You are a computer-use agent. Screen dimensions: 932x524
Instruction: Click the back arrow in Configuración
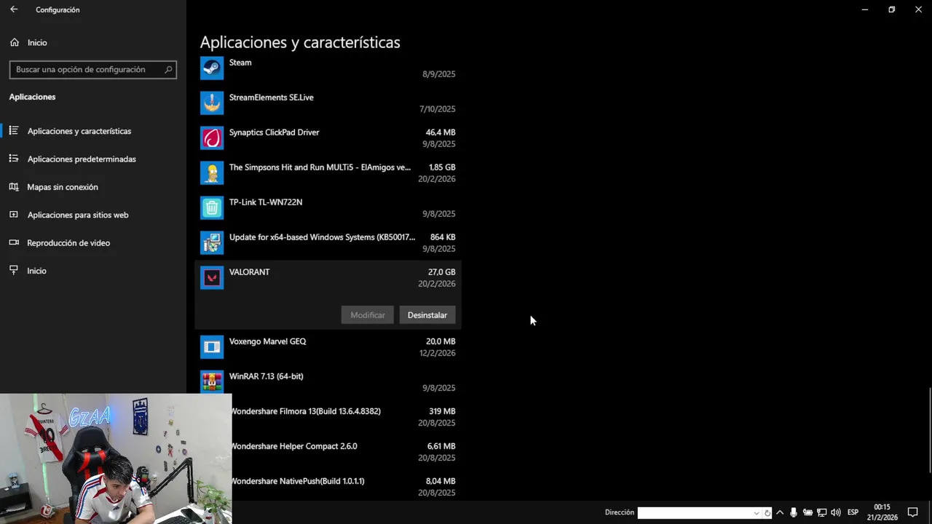[14, 9]
